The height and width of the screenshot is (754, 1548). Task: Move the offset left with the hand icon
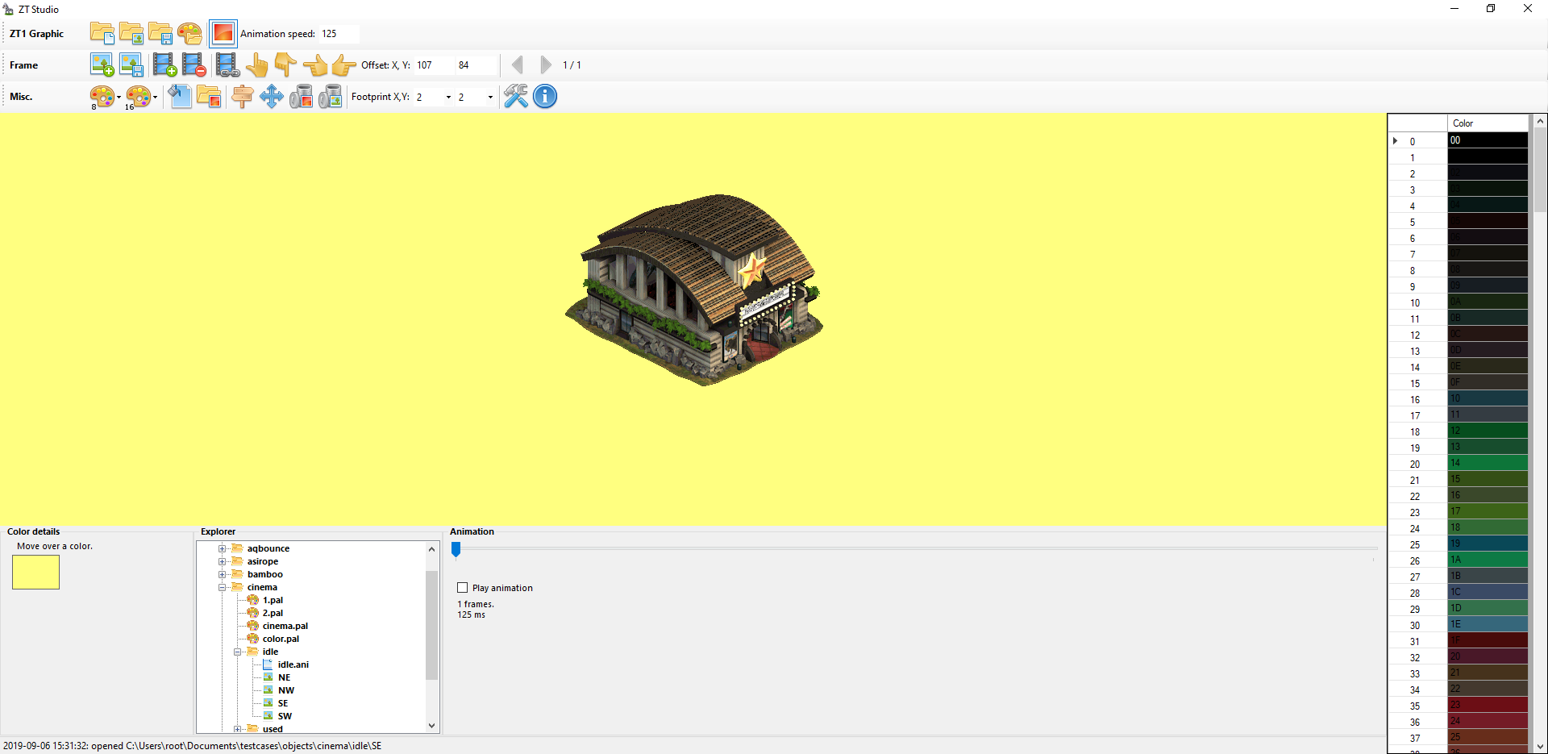pos(314,65)
